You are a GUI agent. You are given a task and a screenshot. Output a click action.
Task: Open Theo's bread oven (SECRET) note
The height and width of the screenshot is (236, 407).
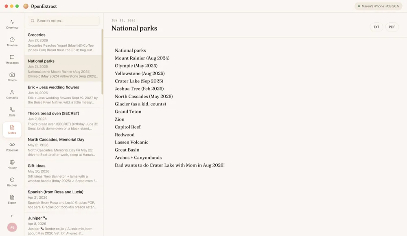coord(63,121)
